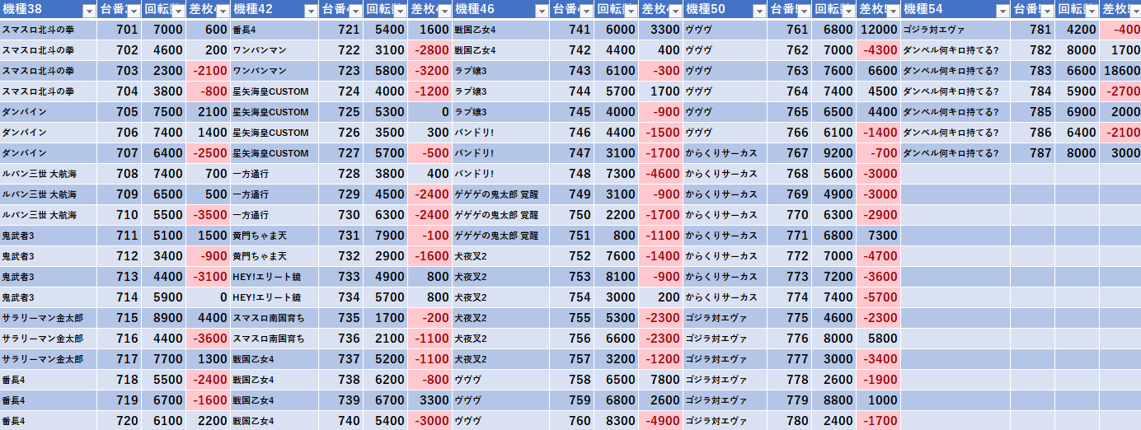
Task: Open the 機種38 column filter dropdown
Action: click(89, 11)
